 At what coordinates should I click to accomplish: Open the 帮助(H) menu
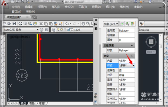(31, 11)
